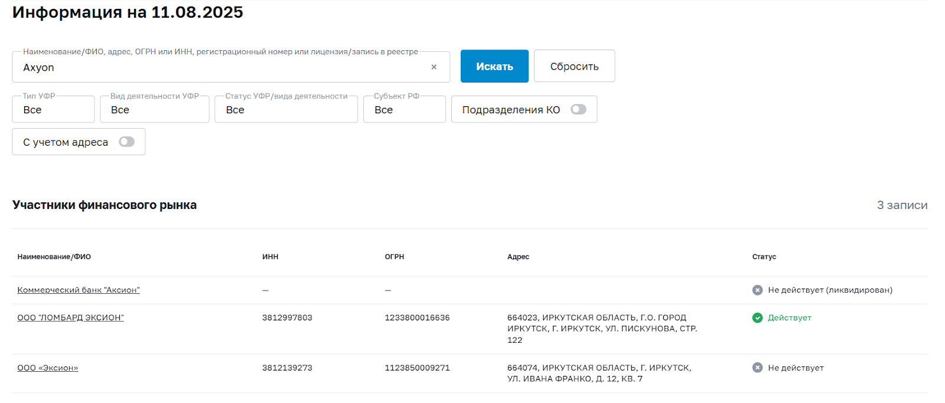This screenshot has height=403, width=945.
Task: Expand the Статус УФР/вида деятельности dropdown
Action: pyautogui.click(x=286, y=109)
